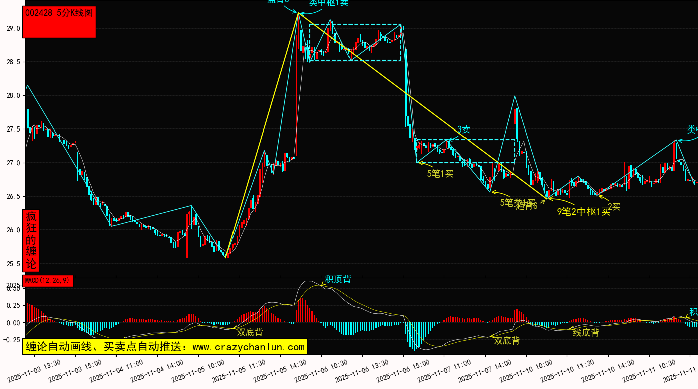Click the 0.25 MACD axis value
This screenshot has height=389, width=698.
click(x=13, y=306)
